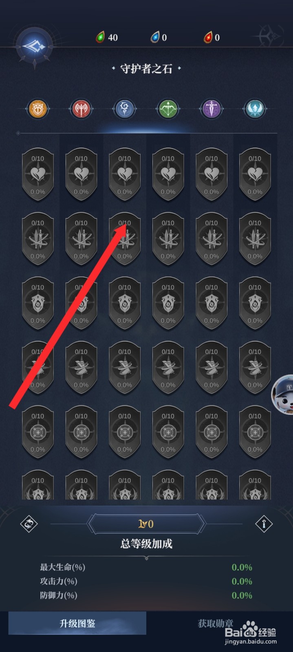This screenshot has height=652, width=293.
Task: Open first heart badge in top row
Action: click(38, 174)
